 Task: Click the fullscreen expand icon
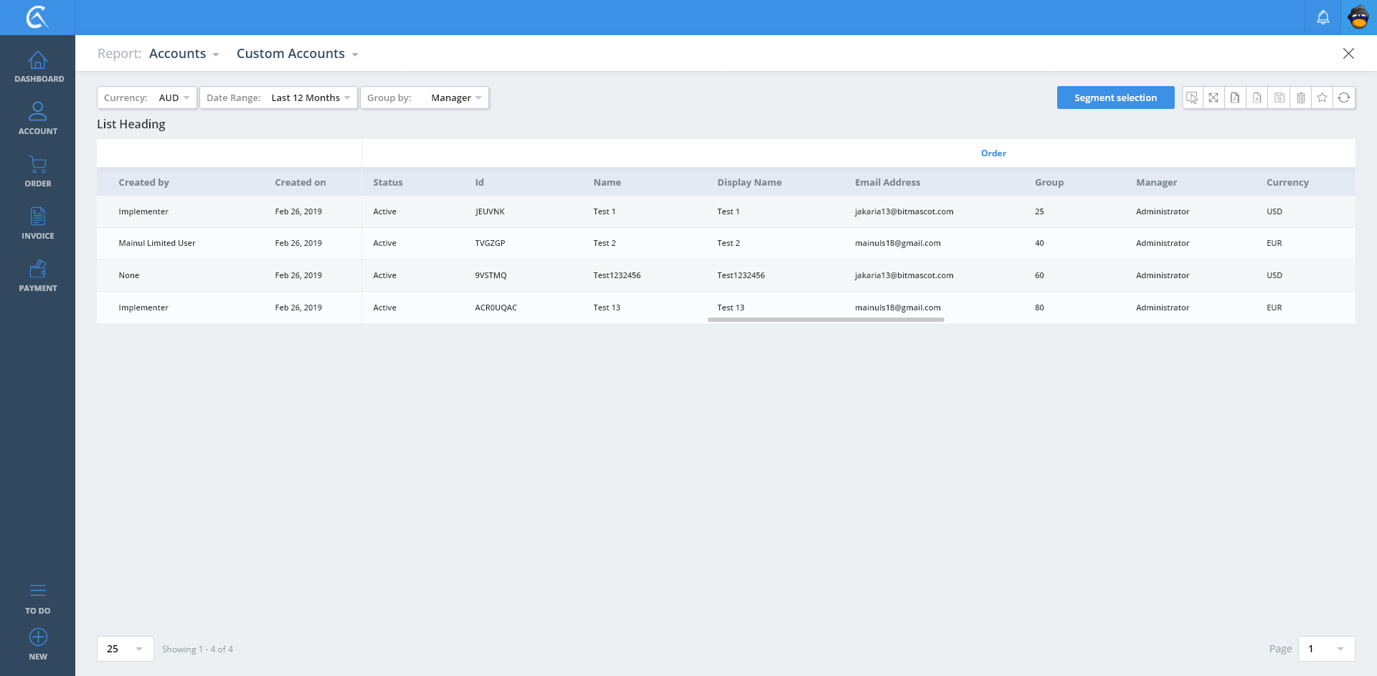pyautogui.click(x=1213, y=97)
